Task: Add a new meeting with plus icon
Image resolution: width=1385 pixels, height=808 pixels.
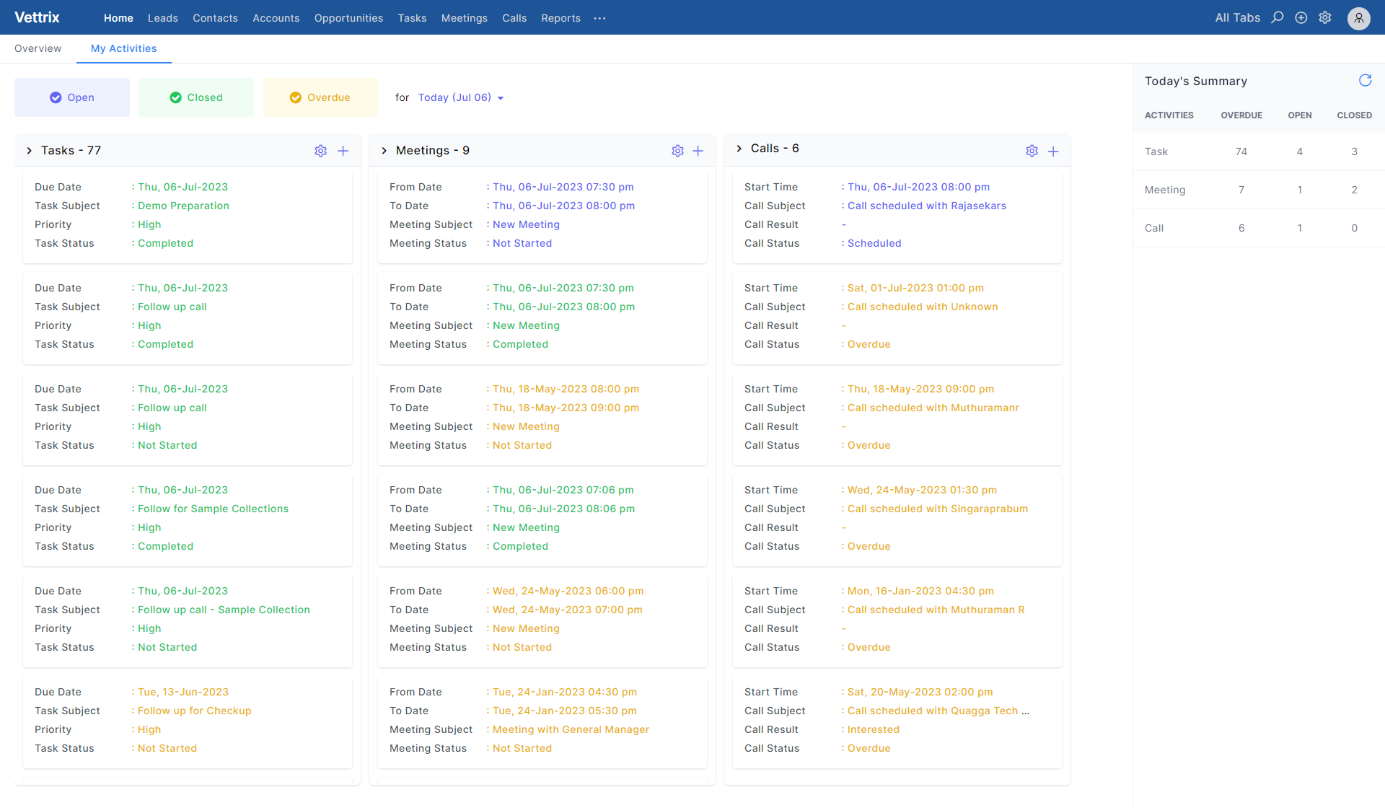Action: pos(698,151)
